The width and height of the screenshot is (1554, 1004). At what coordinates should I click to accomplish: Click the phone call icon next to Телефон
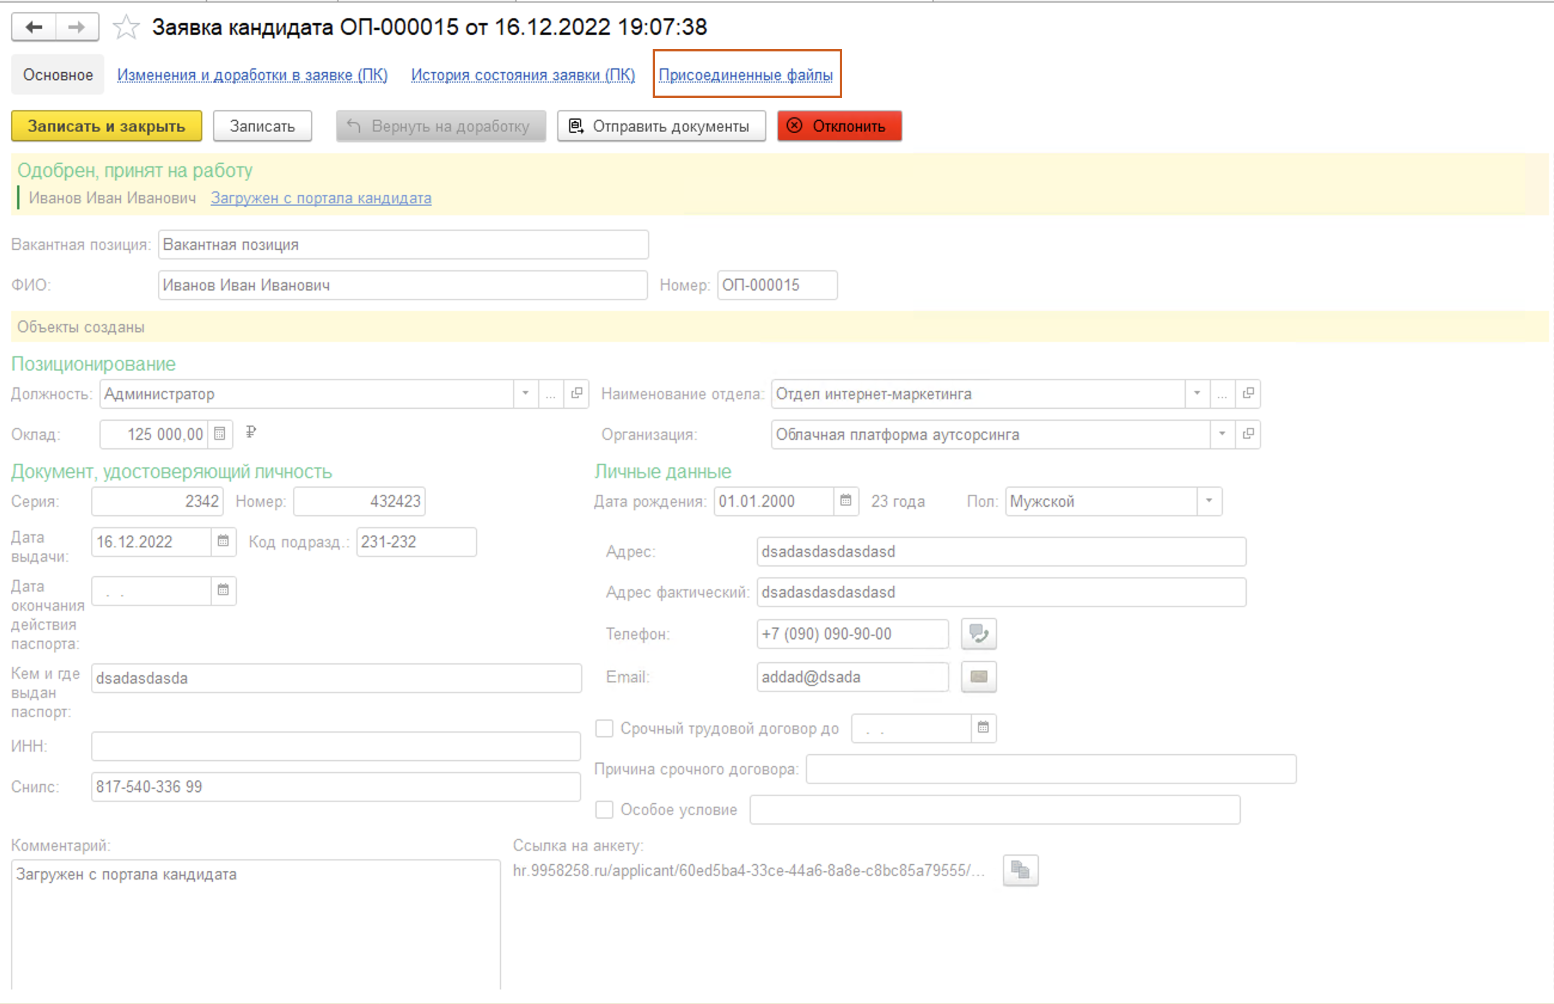pos(979,633)
